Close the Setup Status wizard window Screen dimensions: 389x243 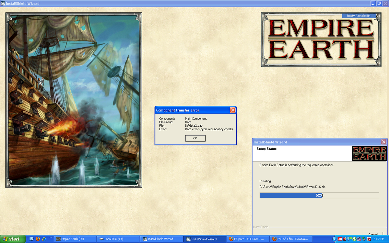point(383,142)
